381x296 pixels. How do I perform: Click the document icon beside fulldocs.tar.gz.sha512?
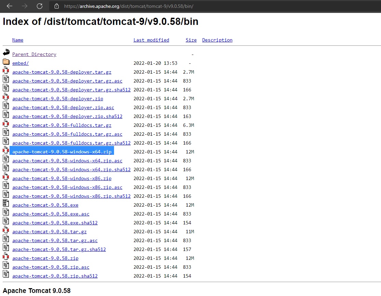6,141
